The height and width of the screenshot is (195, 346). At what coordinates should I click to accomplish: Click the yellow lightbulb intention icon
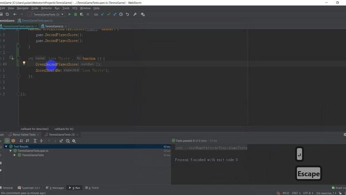[x=24, y=63]
